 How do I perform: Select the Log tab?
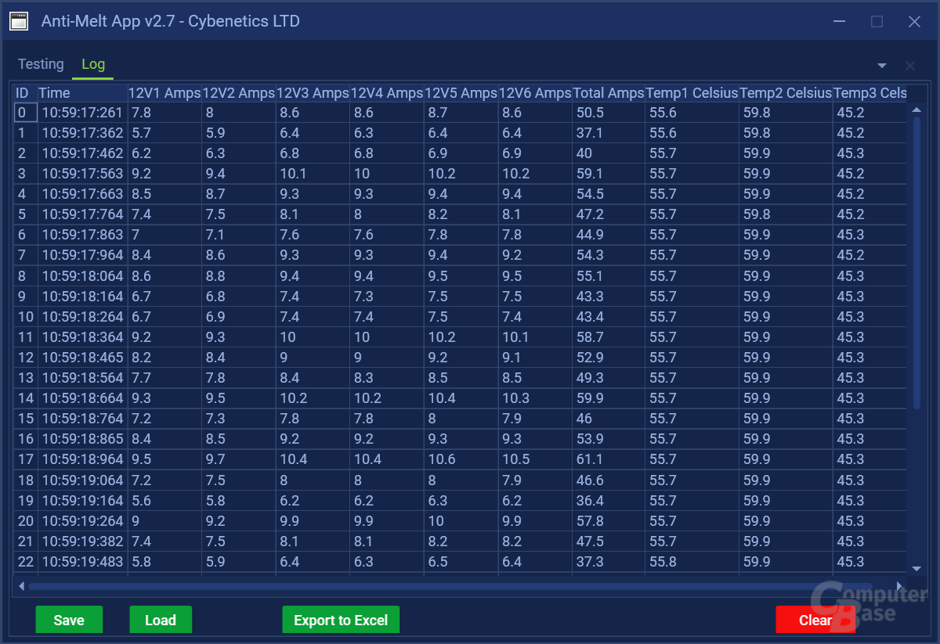93,64
